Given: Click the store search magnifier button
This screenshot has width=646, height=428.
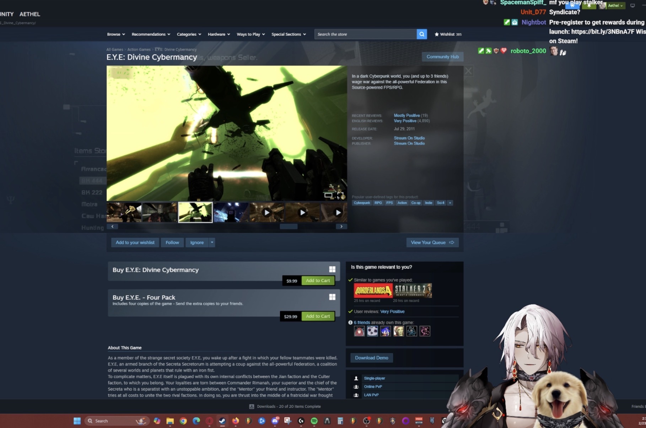Looking at the screenshot, I should click(x=421, y=34).
